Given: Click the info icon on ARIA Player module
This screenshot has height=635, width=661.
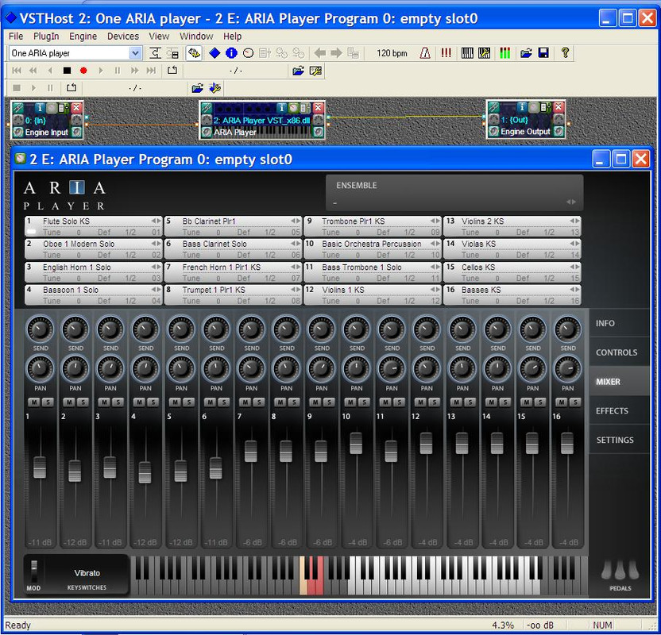Looking at the screenshot, I should click(282, 108).
